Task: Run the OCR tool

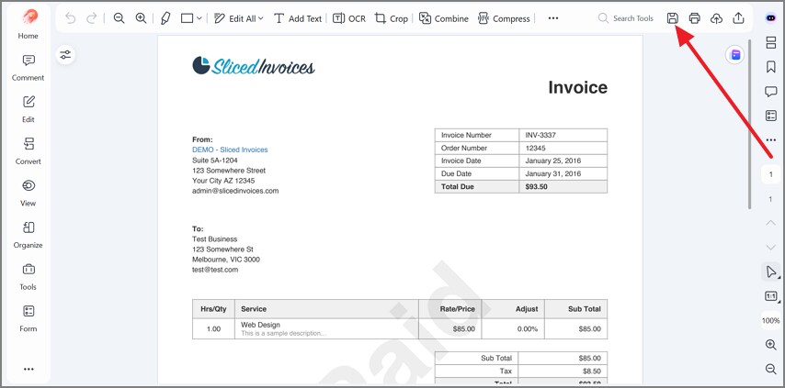Action: pyautogui.click(x=349, y=18)
